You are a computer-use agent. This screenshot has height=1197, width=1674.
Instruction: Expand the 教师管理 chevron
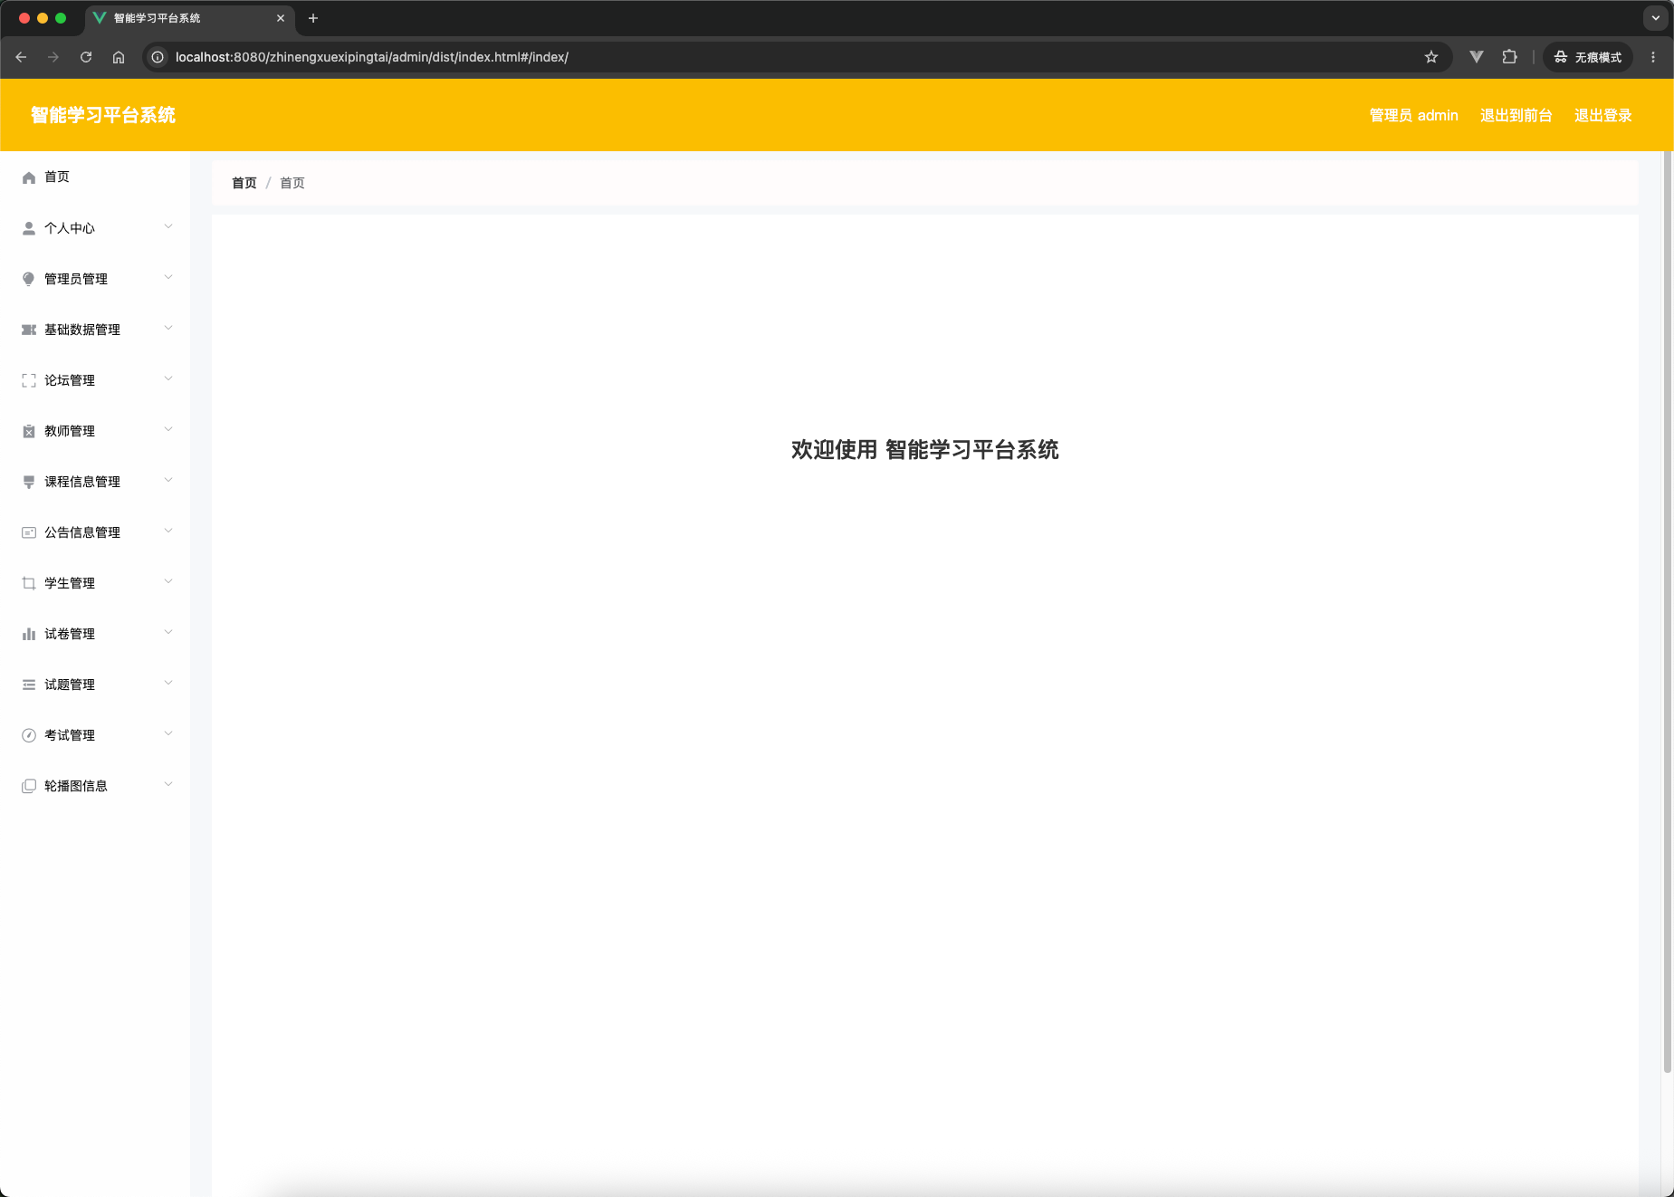click(x=168, y=429)
